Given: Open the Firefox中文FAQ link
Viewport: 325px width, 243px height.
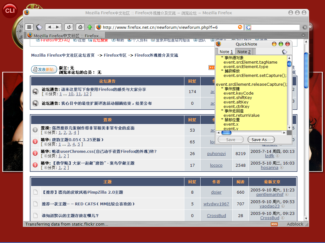Looking at the screenshot, I should click(55, 40).
